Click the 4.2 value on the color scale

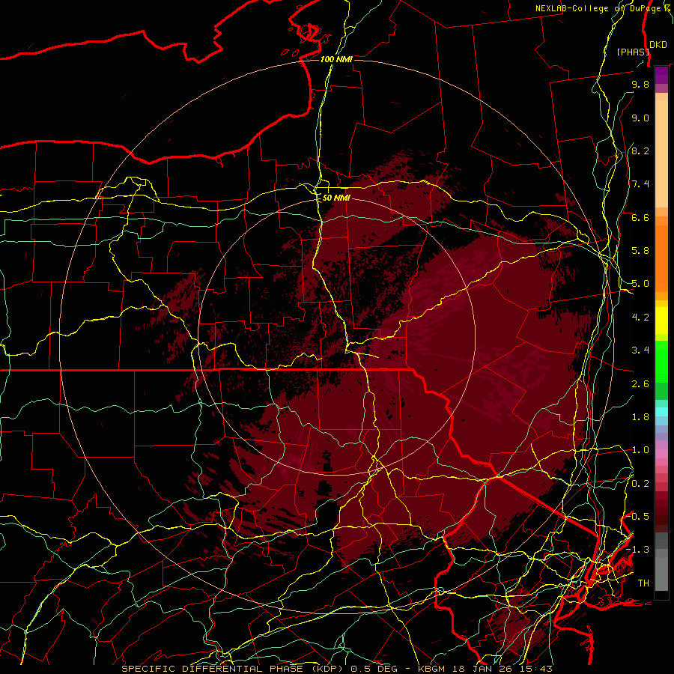pos(640,318)
